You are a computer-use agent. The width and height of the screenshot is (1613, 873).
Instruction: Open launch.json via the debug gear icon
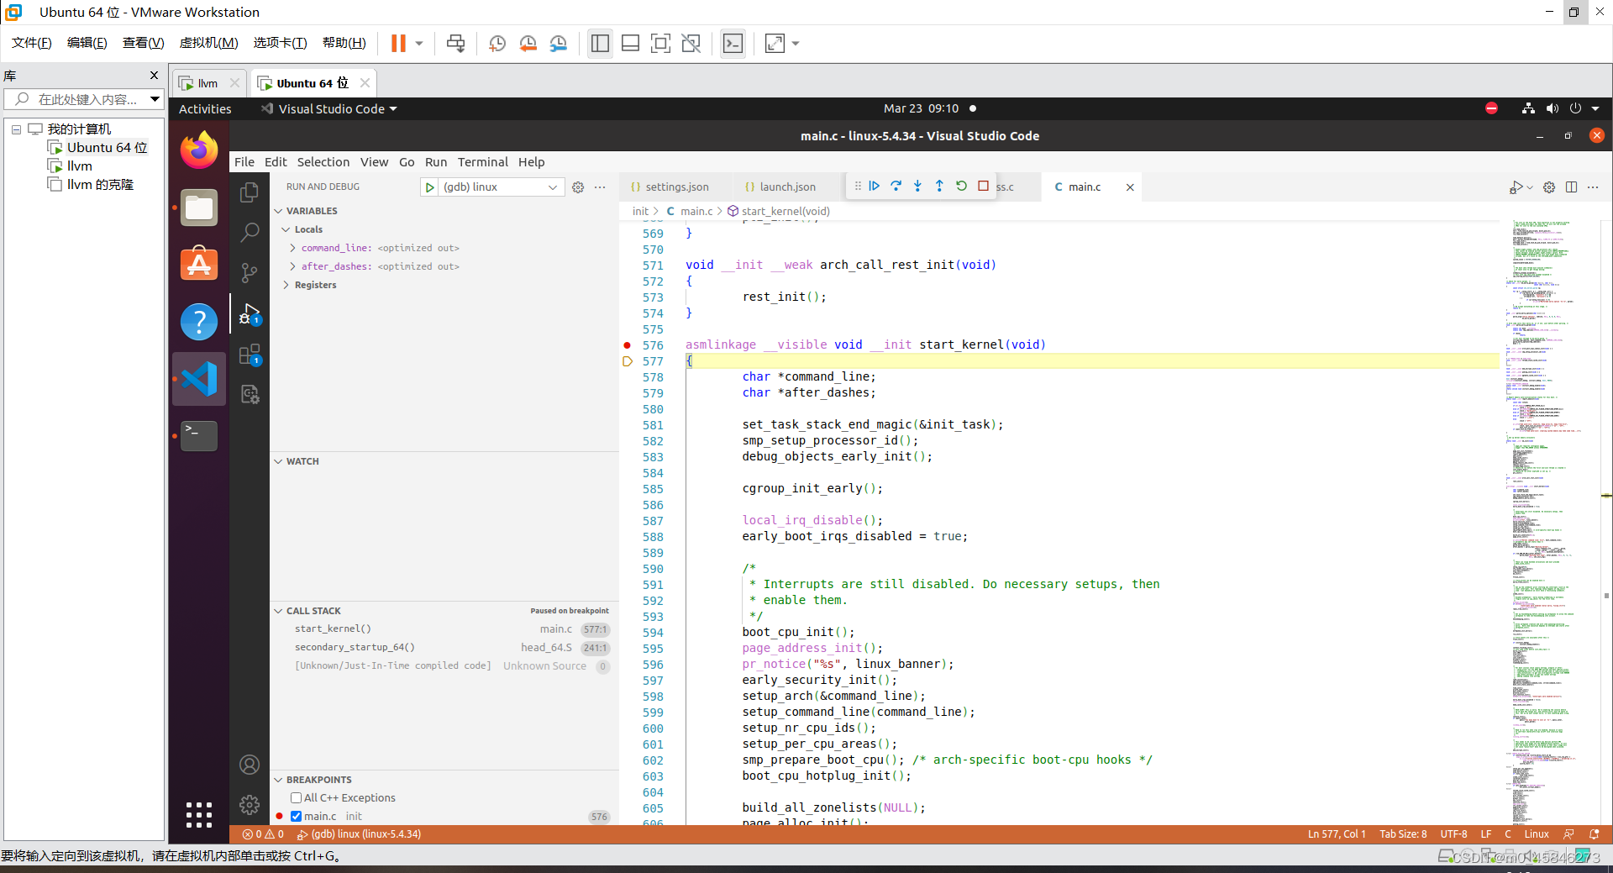pos(578,187)
